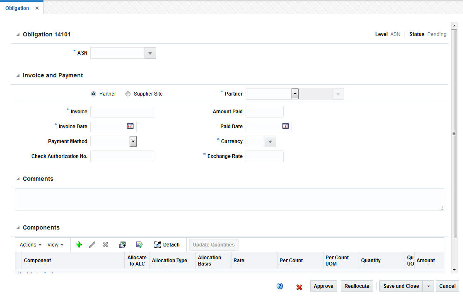The width and height of the screenshot is (463, 299).
Task: Click the green plus Add component icon
Action: (x=79, y=245)
